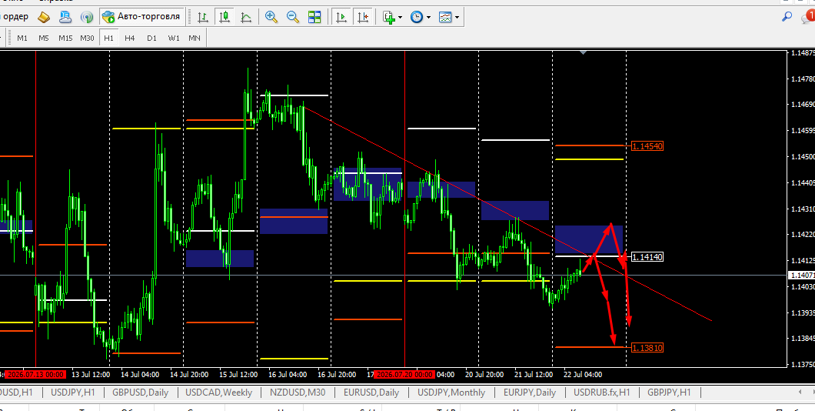Viewport: 815px width, 411px height.
Task: Zoom out of the chart
Action: 293,17
